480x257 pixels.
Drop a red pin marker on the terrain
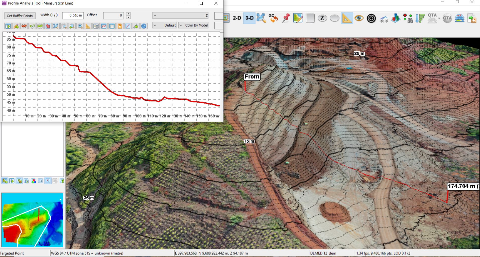coord(286,18)
